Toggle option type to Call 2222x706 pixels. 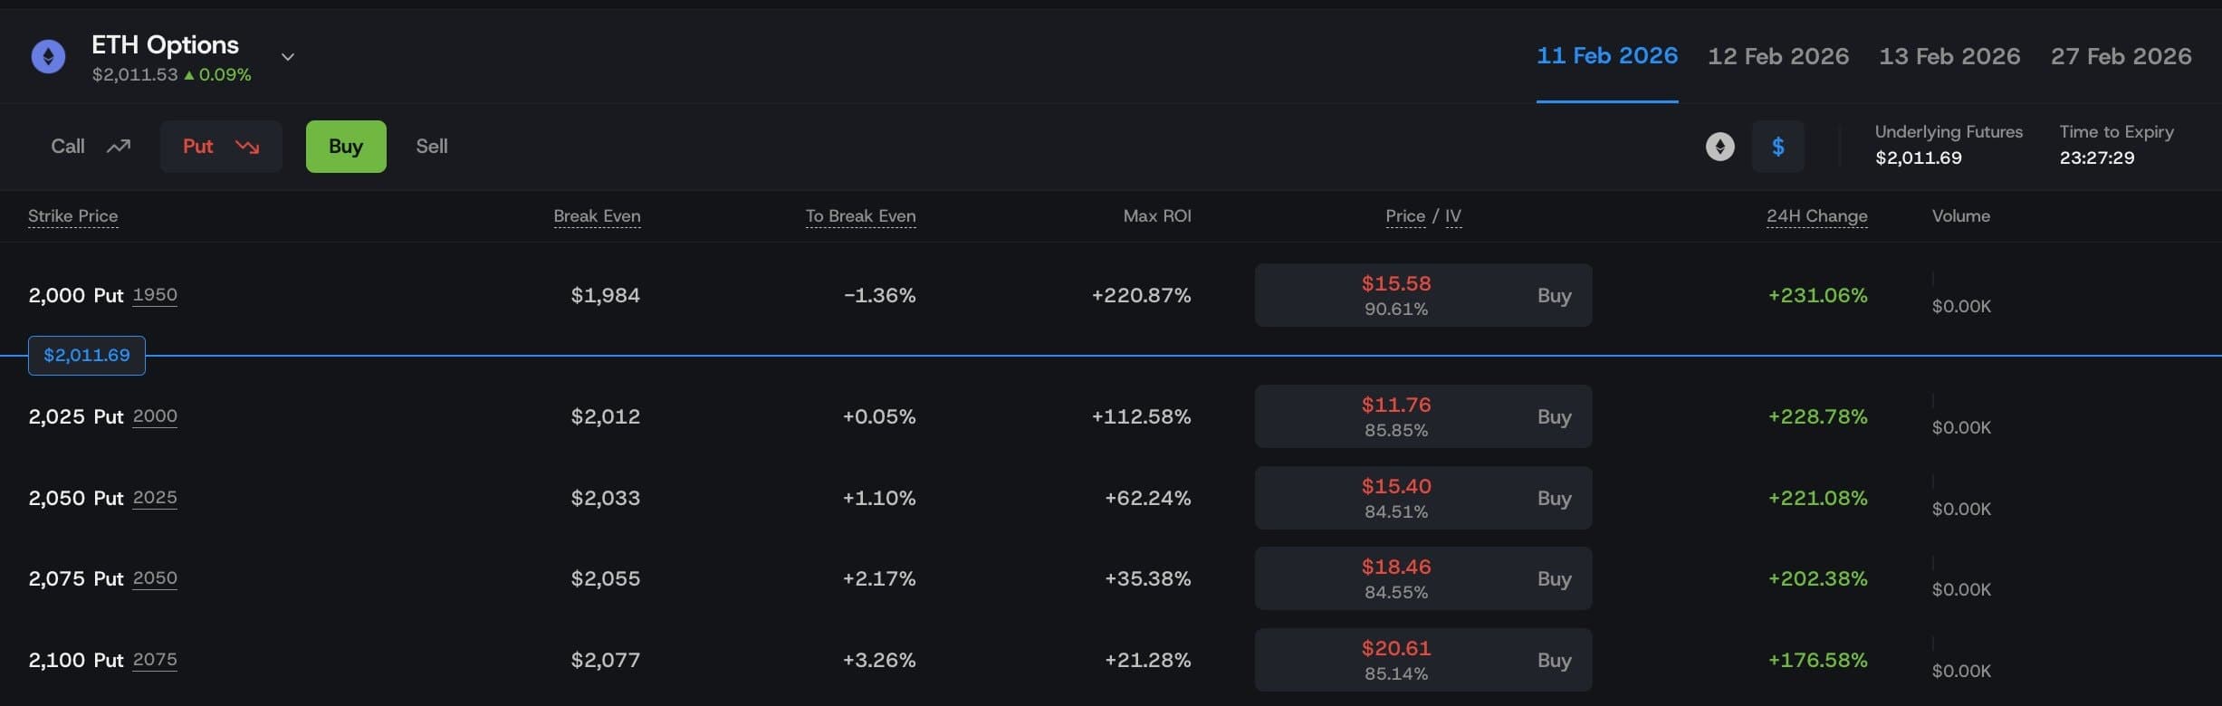tap(68, 147)
